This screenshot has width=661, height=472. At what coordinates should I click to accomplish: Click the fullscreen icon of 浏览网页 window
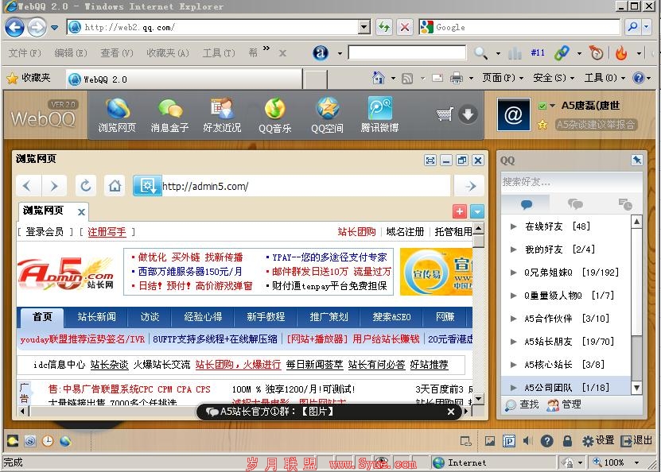(x=430, y=161)
